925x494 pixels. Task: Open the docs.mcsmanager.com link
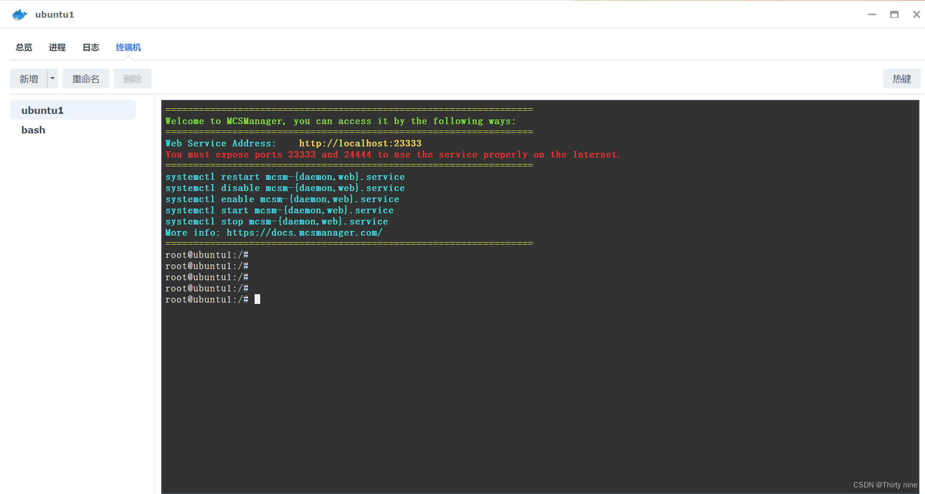pyautogui.click(x=304, y=232)
